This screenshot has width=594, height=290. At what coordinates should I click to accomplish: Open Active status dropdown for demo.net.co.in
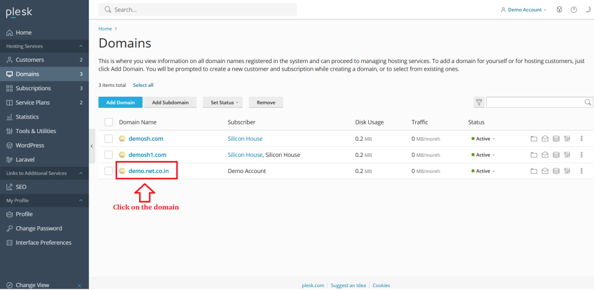click(x=483, y=171)
